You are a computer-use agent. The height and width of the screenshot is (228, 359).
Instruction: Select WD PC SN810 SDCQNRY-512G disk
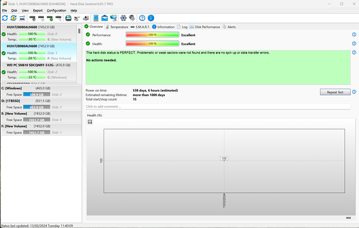[39, 71]
